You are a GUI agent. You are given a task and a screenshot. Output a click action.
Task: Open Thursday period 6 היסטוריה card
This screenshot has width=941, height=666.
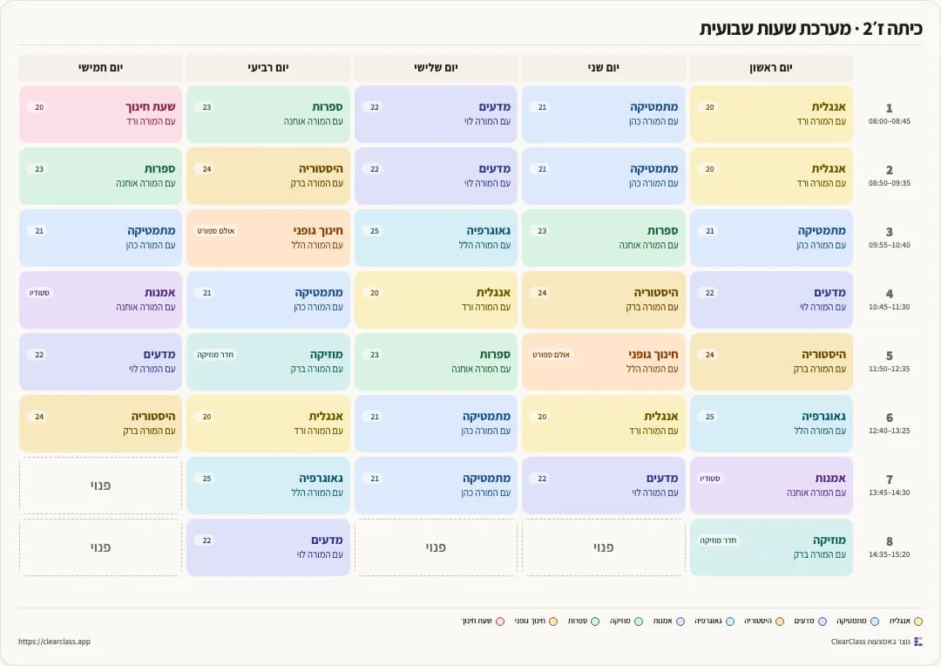(x=100, y=424)
